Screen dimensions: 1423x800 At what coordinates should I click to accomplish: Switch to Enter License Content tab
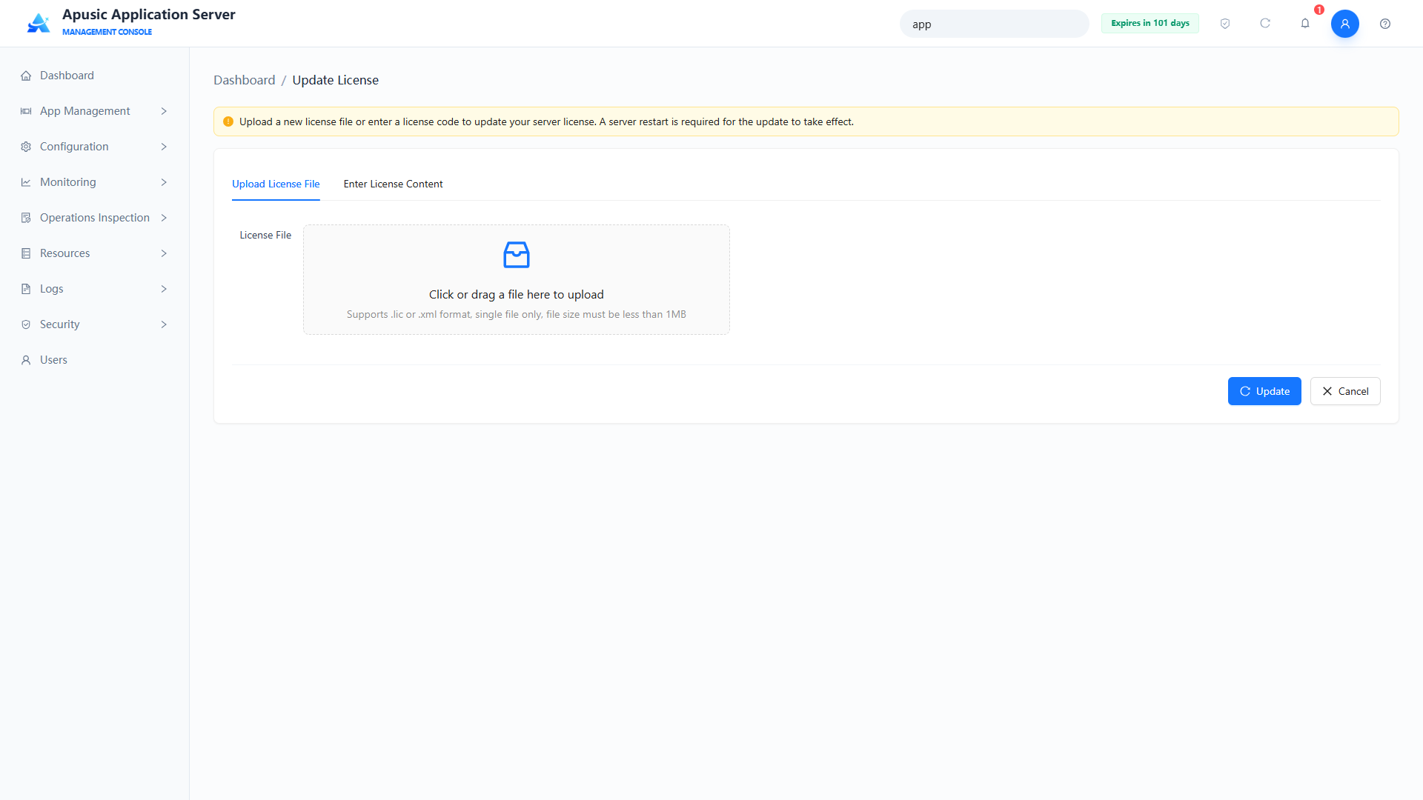click(393, 184)
